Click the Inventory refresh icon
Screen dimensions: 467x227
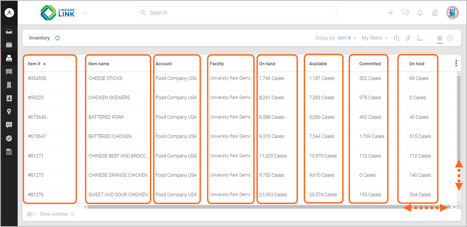point(58,38)
